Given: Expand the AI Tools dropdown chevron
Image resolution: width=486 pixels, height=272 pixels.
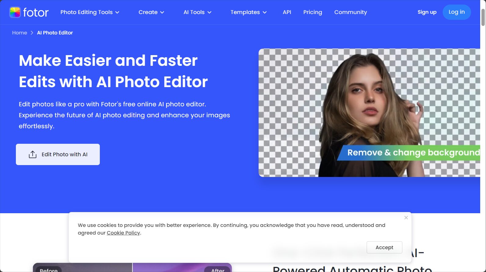Looking at the screenshot, I should click(x=209, y=12).
